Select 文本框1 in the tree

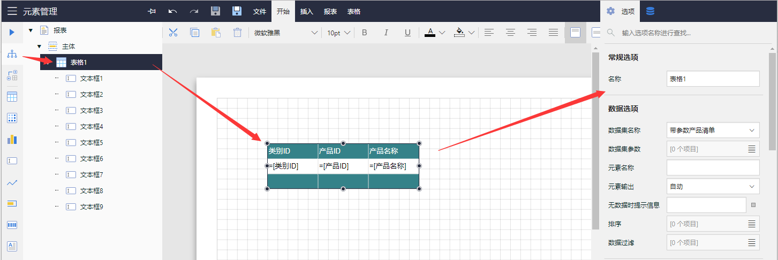(x=91, y=78)
